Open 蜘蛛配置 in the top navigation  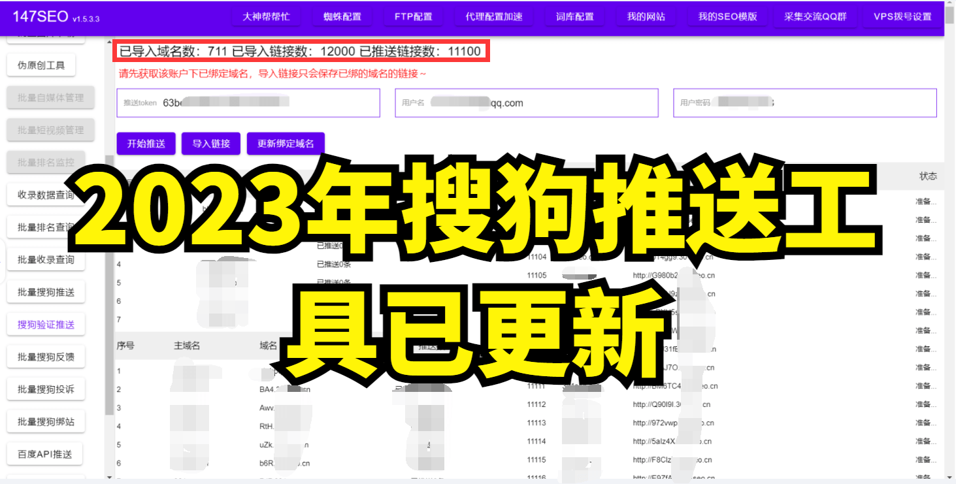[x=342, y=16]
